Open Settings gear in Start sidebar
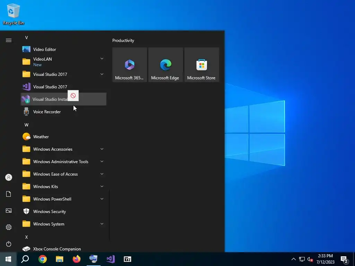The width and height of the screenshot is (355, 266). (9, 227)
